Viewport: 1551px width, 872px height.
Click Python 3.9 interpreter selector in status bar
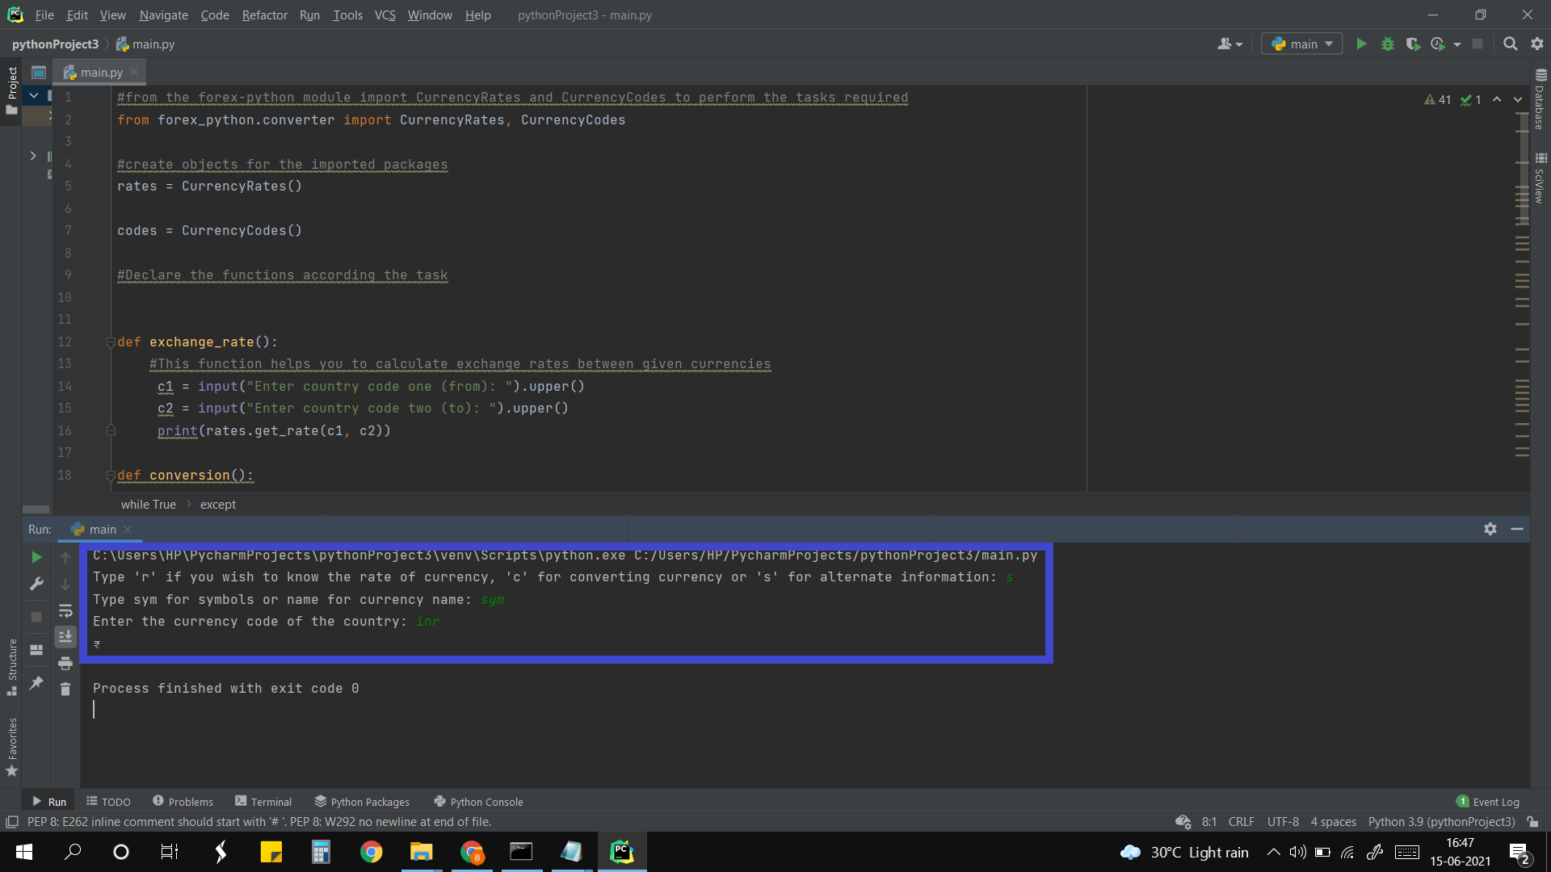point(1441,822)
